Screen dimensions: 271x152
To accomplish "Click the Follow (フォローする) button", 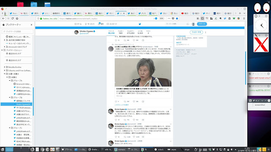I will pos(196,32).
